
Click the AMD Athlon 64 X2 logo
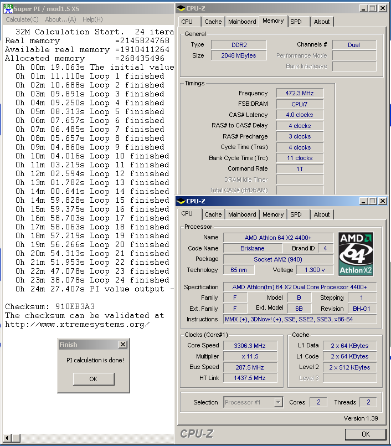[356, 254]
